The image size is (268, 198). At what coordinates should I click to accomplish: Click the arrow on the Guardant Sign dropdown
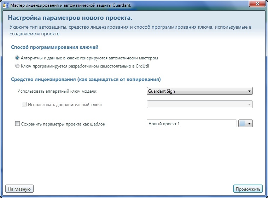(x=250, y=91)
